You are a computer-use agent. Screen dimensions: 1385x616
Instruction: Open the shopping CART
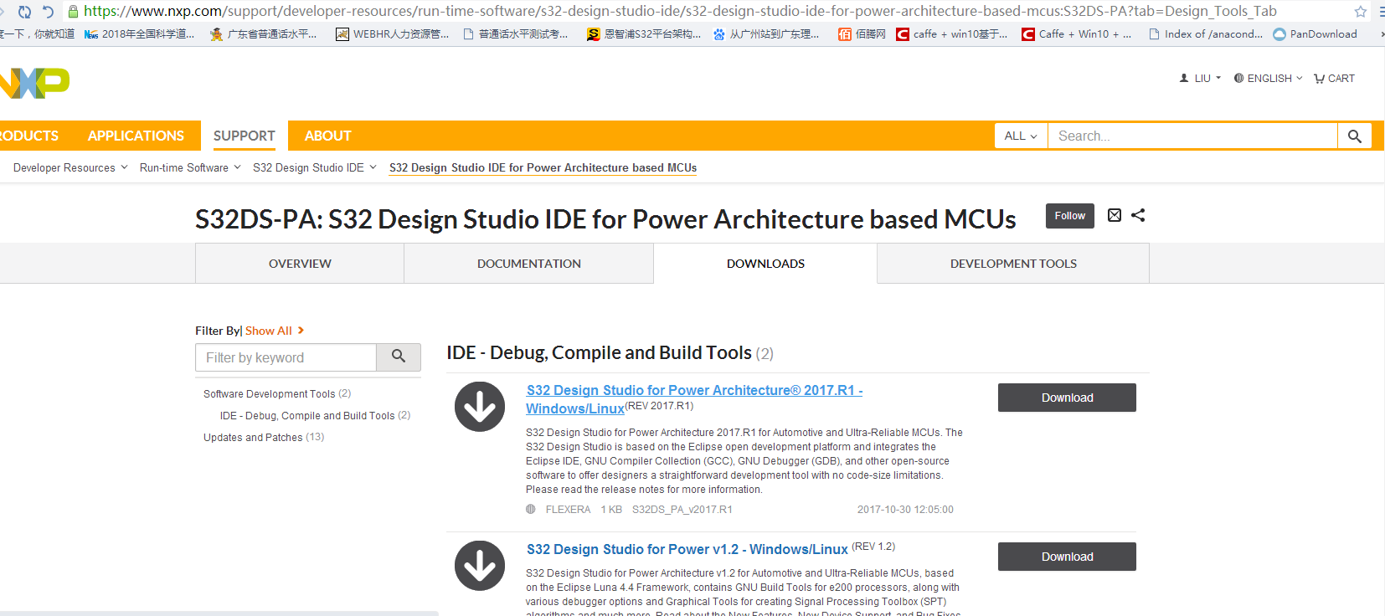[1334, 78]
